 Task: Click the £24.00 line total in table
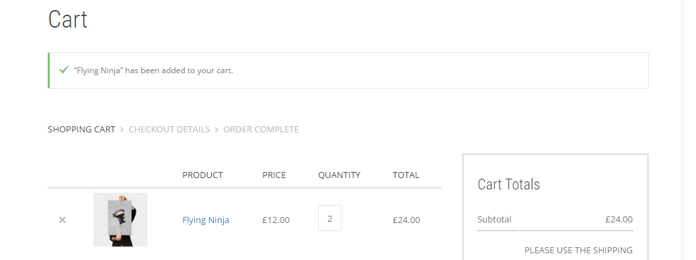406,220
